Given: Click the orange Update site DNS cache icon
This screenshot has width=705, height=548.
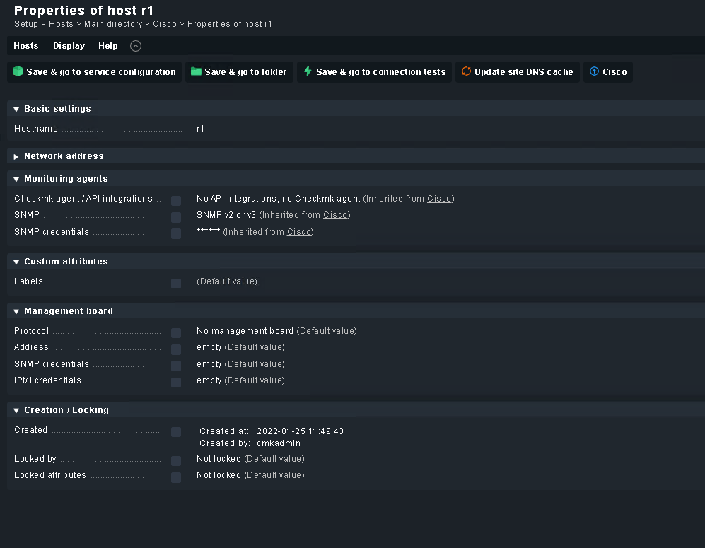Looking at the screenshot, I should 466,71.
